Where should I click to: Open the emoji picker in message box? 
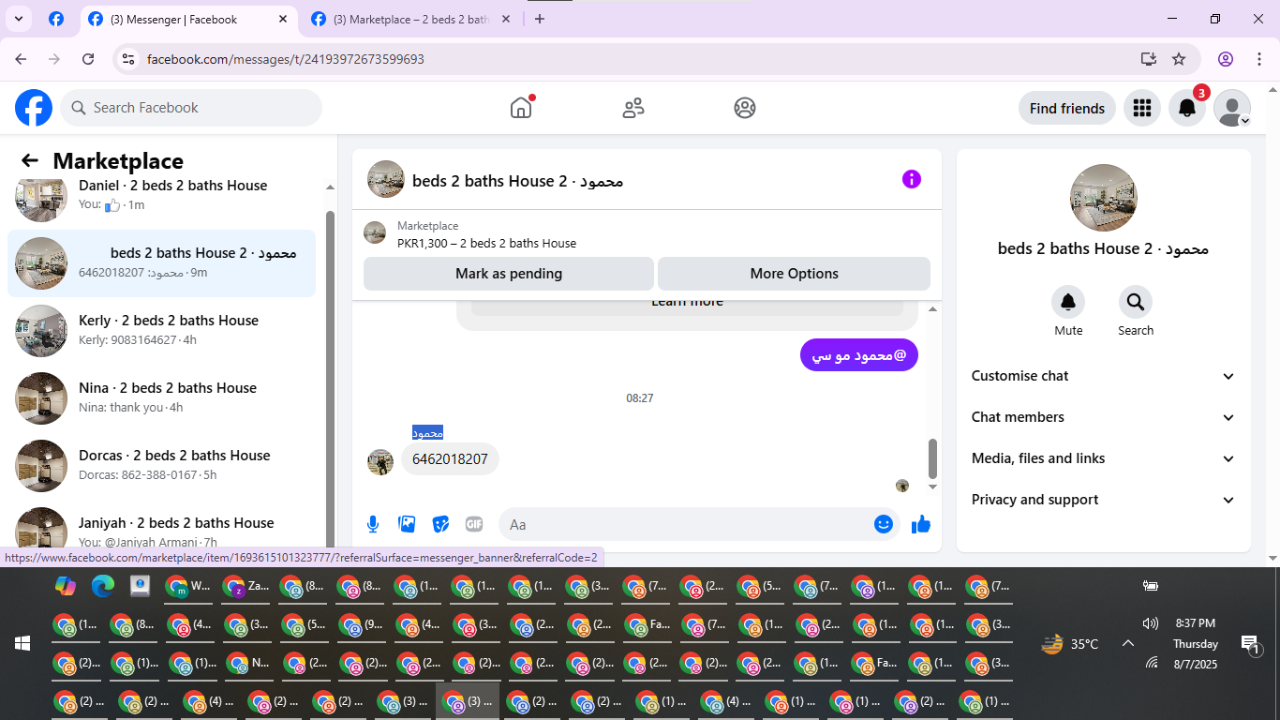883,524
